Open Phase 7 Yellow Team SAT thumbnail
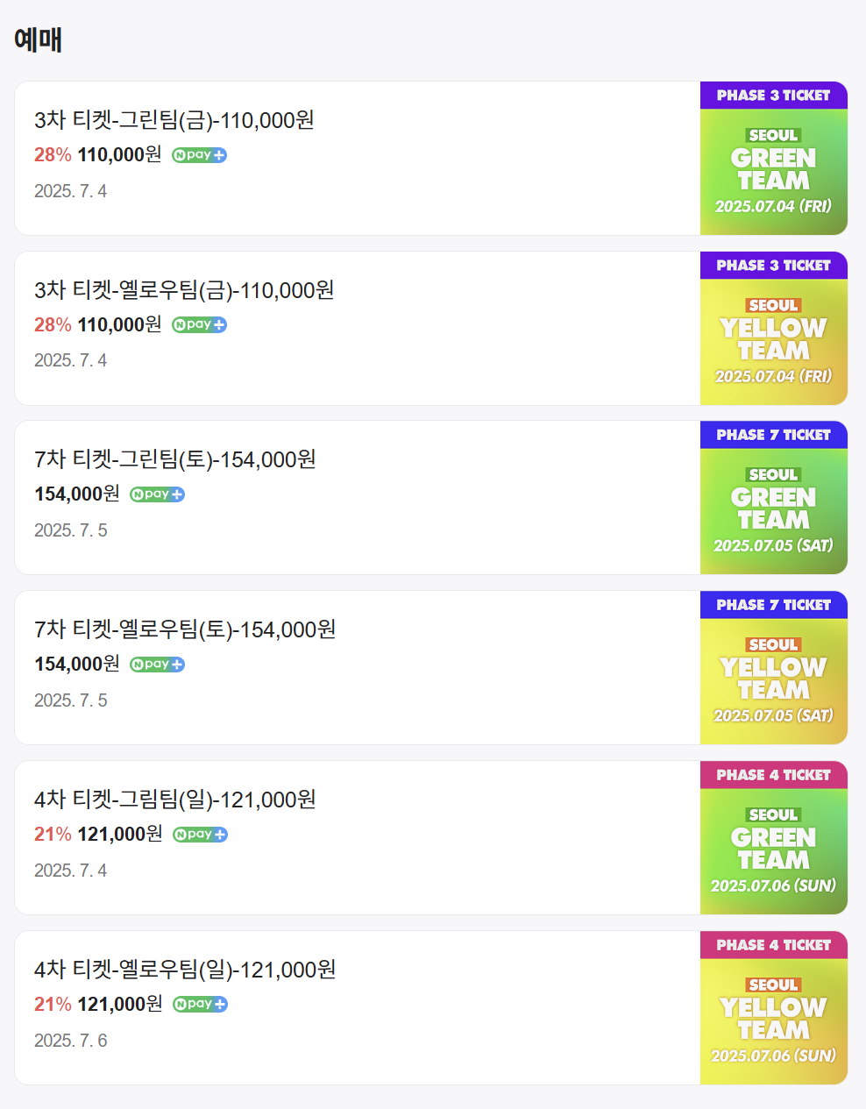The image size is (866, 1109). tap(774, 668)
